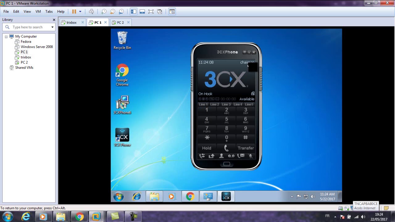This screenshot has width=395, height=222.
Task: Open Windows Media Player in guest taskbar
Action: [x=172, y=196]
